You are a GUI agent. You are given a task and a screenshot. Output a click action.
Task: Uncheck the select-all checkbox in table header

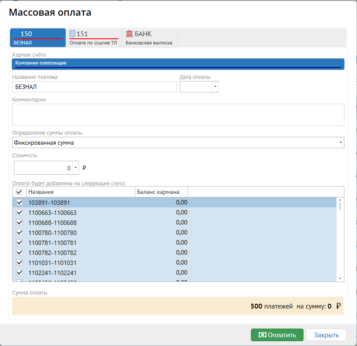pyautogui.click(x=19, y=192)
